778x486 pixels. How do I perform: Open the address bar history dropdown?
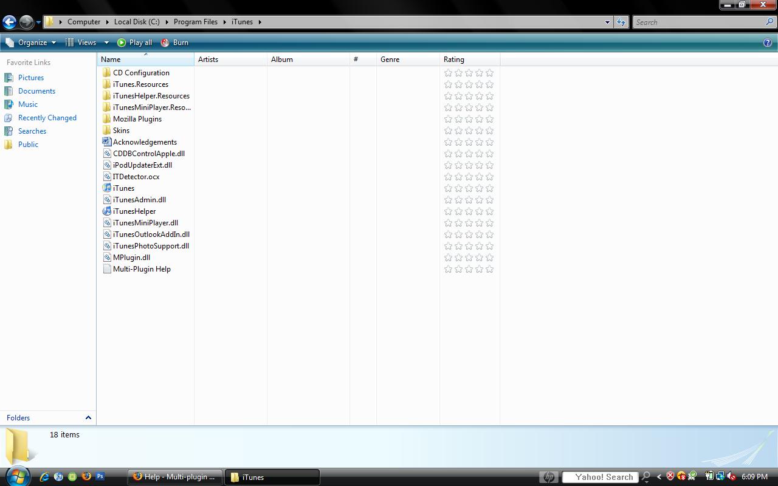607,22
